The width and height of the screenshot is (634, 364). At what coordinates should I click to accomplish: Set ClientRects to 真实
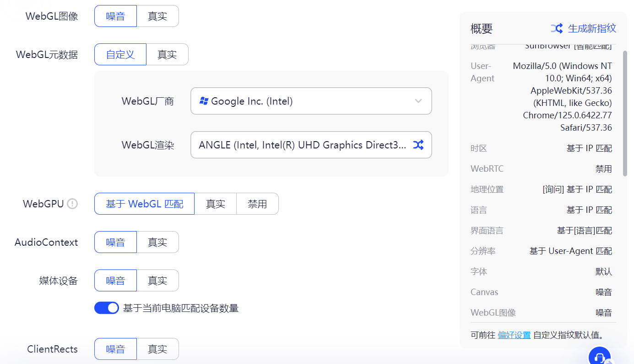157,349
